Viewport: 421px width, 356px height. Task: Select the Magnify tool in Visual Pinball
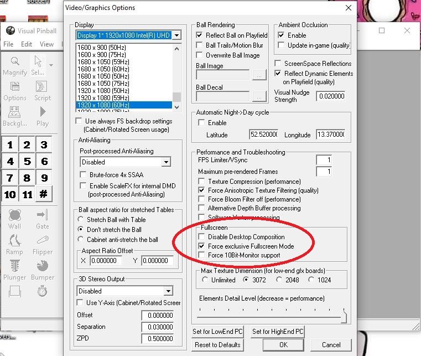coord(15,66)
